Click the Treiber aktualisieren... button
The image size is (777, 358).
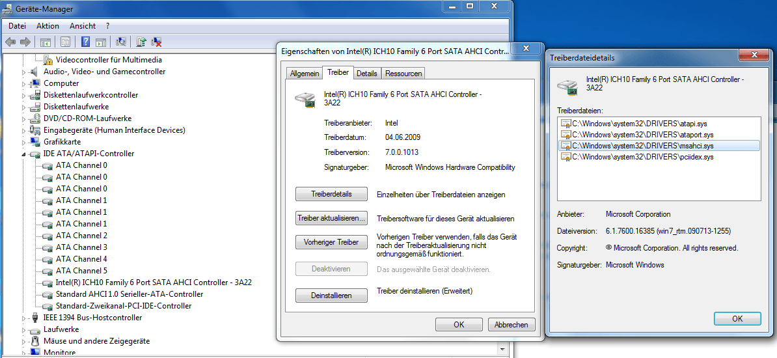point(331,217)
